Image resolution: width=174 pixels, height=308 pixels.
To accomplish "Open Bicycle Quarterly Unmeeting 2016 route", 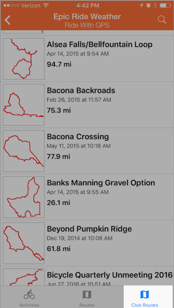I will (x=110, y=275).
